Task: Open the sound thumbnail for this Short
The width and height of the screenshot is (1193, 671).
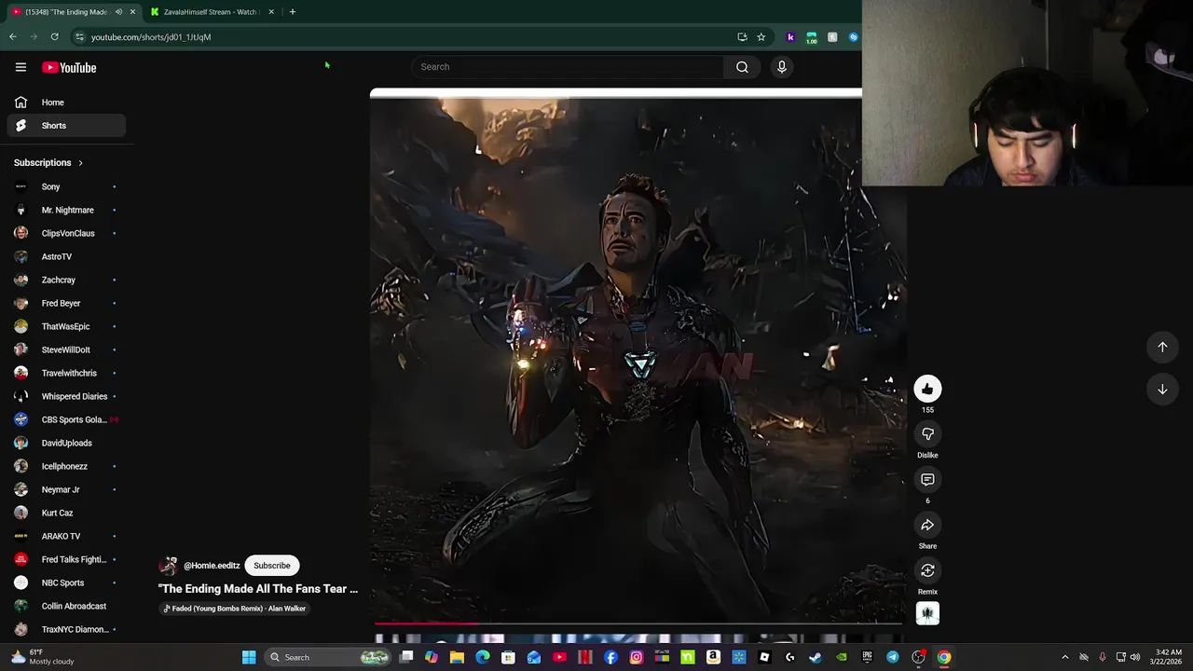Action: pyautogui.click(x=927, y=613)
